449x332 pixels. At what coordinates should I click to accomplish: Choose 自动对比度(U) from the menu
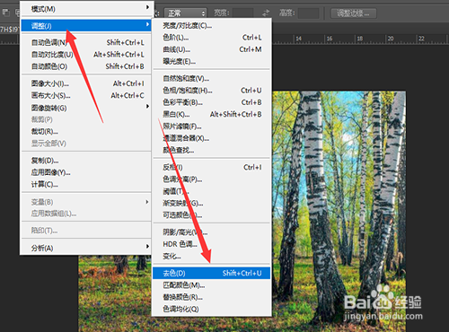pos(86,55)
